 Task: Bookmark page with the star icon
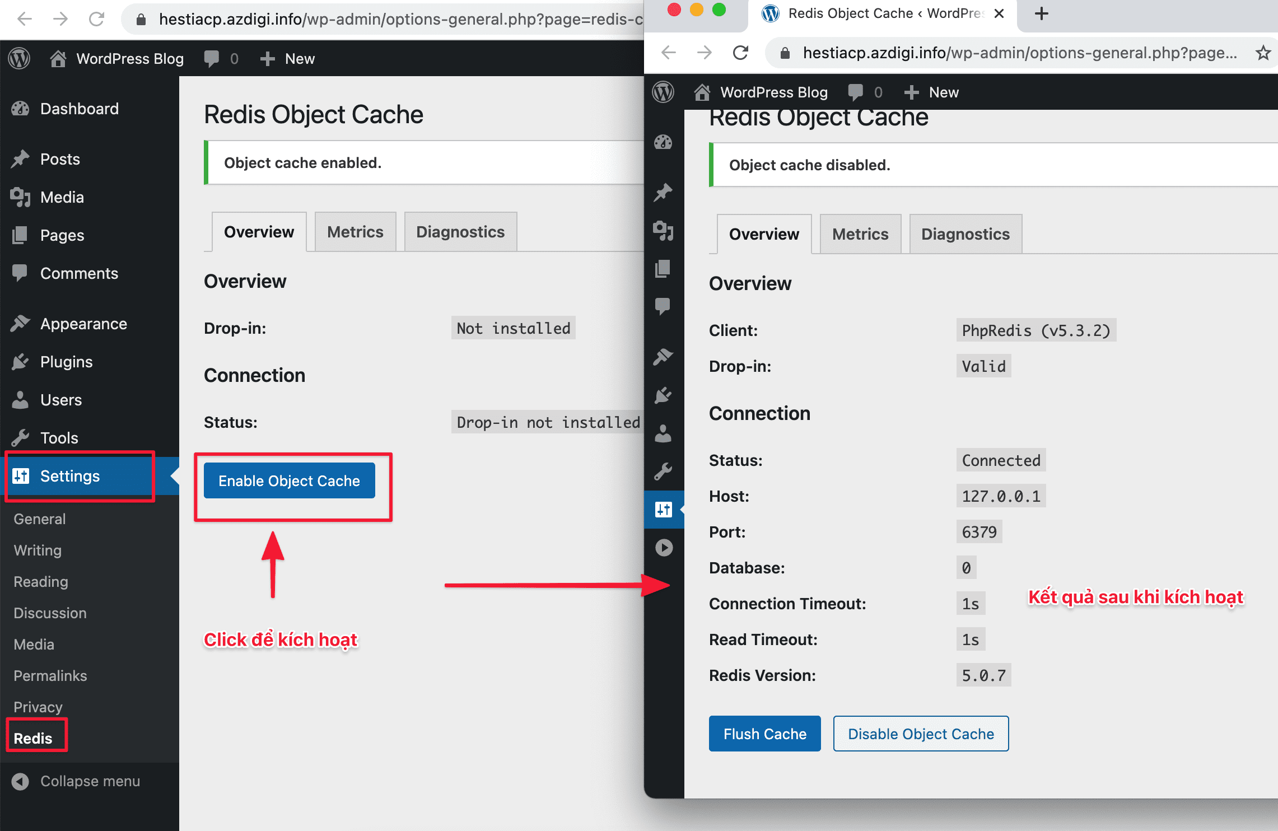point(1262,53)
